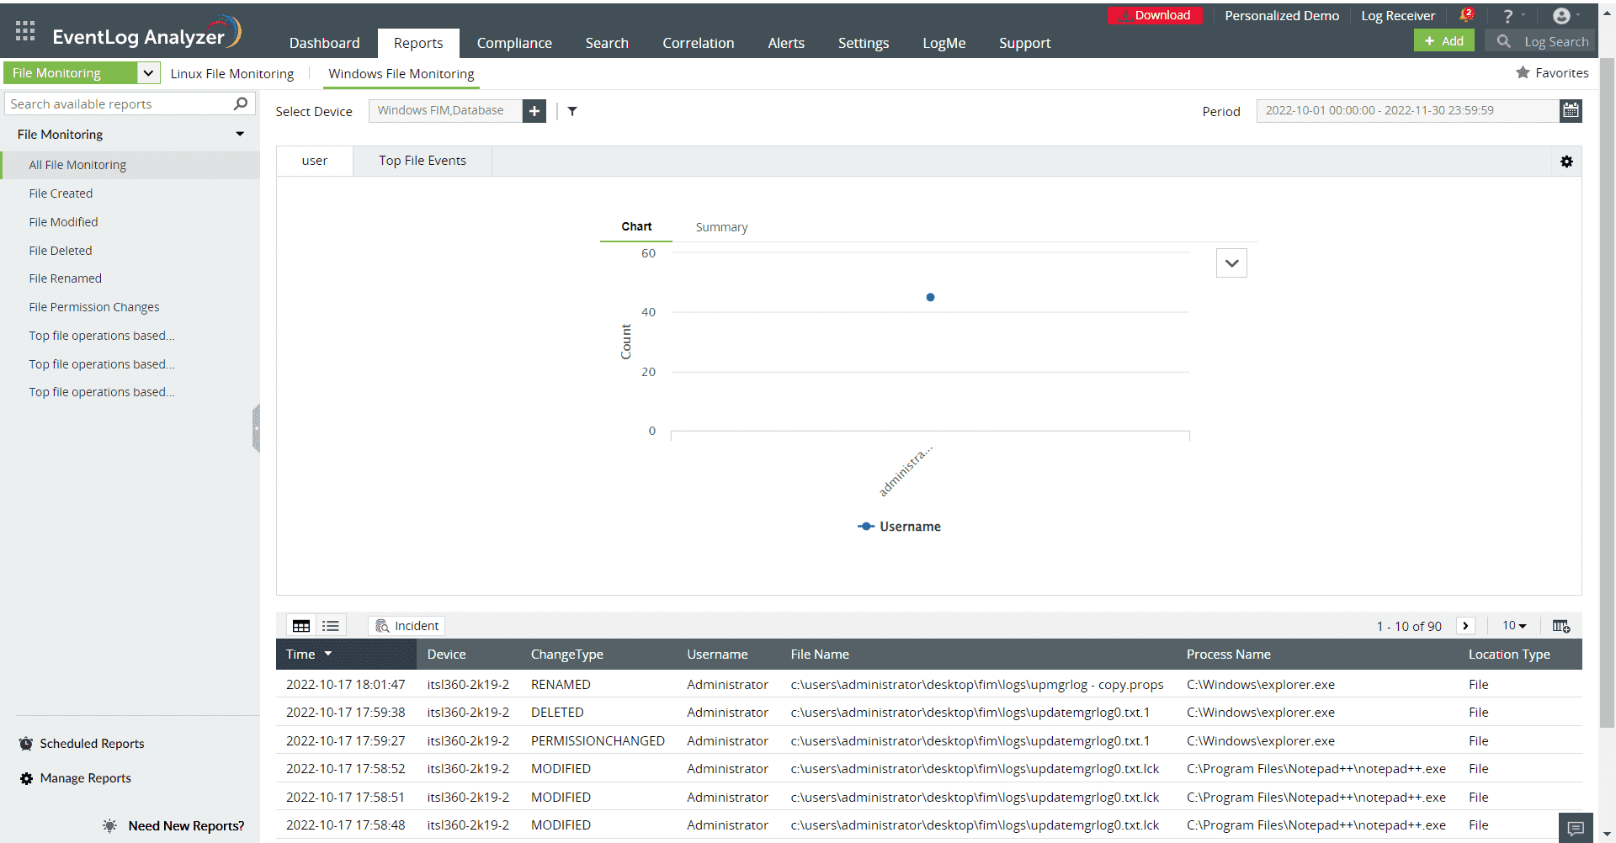Open the notifications bell icon
This screenshot has height=843, width=1616.
(x=1466, y=15)
